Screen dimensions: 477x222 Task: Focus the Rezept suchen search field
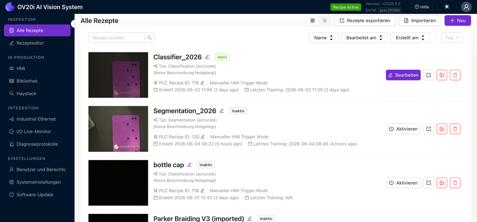[x=116, y=38]
